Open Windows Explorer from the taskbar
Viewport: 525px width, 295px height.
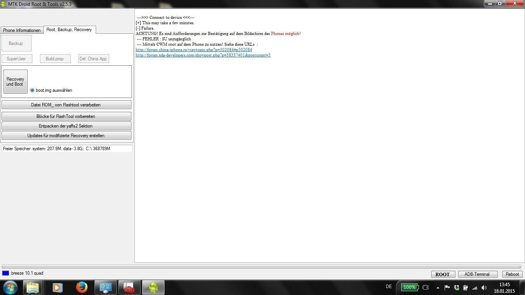33,287
